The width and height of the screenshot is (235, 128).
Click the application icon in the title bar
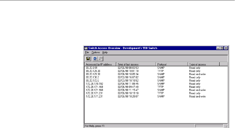(86, 48)
